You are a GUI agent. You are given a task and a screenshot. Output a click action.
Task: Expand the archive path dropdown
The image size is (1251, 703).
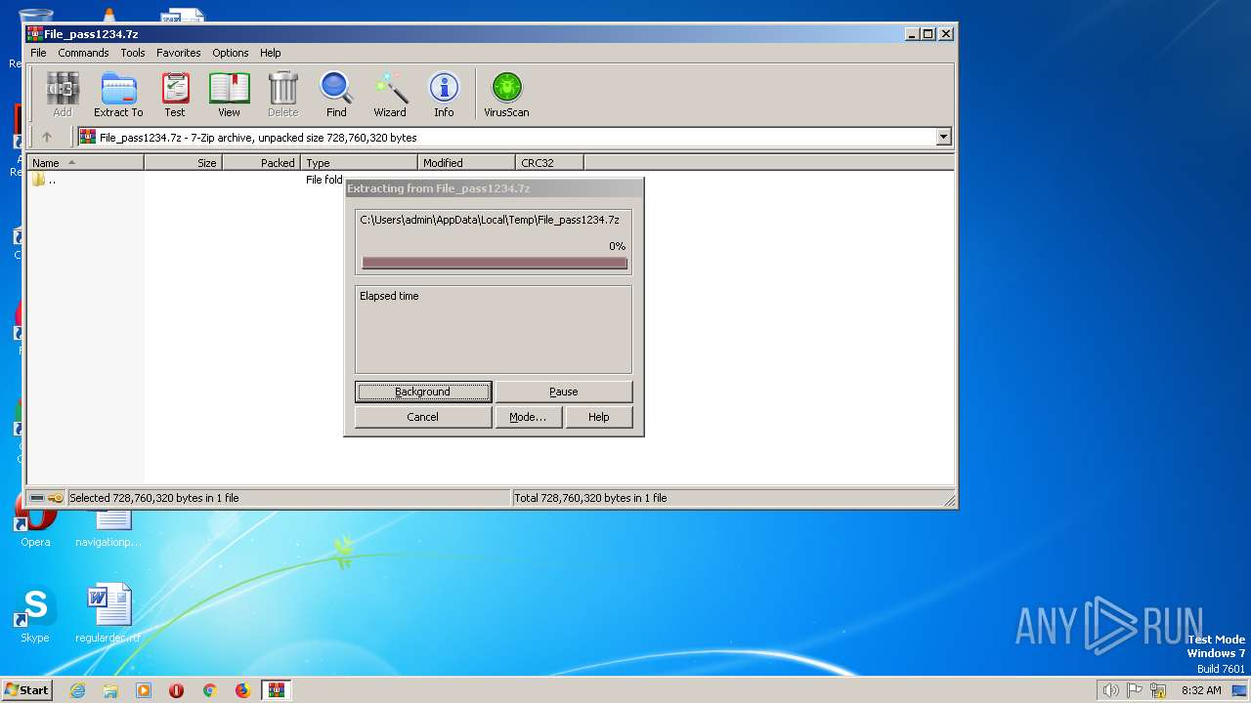click(944, 138)
